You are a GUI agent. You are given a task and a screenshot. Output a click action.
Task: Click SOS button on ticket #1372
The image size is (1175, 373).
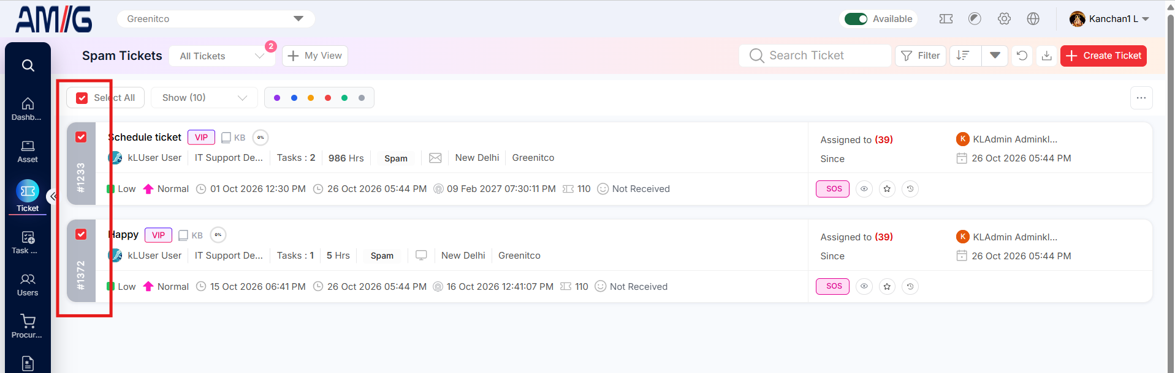click(833, 286)
